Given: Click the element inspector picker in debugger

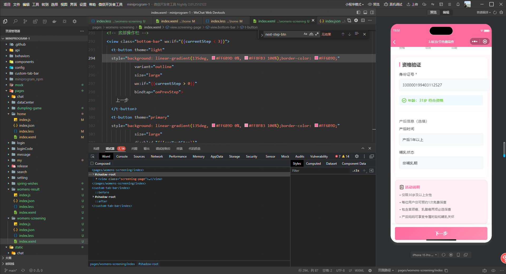Looking at the screenshot, I should [93, 156].
